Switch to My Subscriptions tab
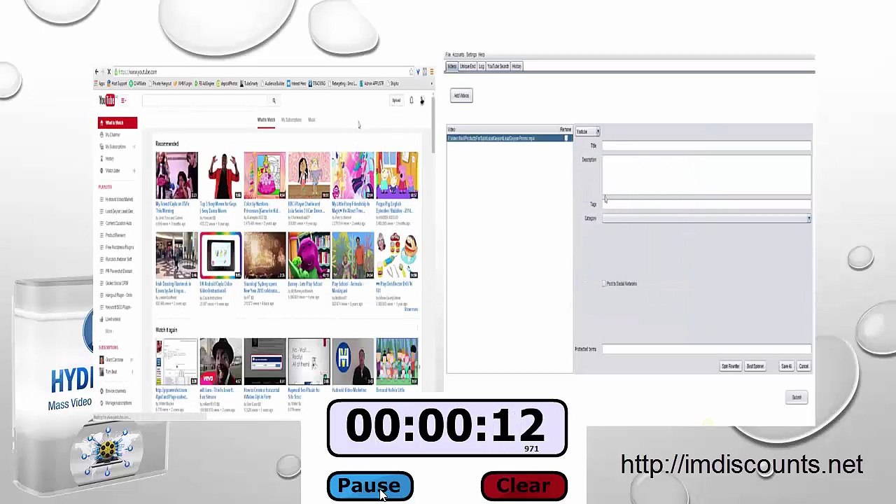The image size is (896, 504). point(291,120)
